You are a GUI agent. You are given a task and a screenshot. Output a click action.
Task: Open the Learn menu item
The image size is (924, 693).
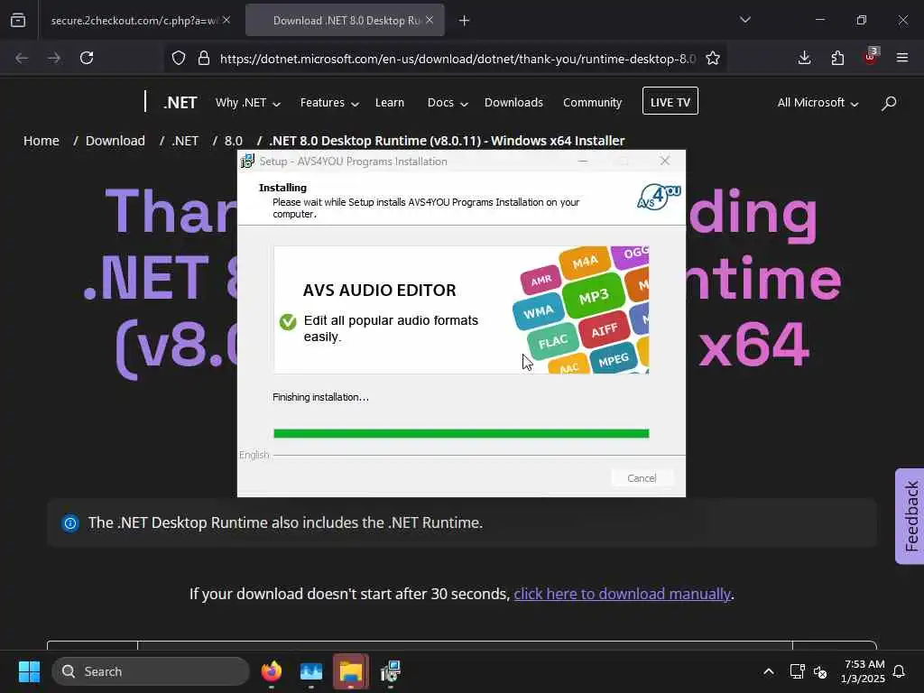[390, 103]
